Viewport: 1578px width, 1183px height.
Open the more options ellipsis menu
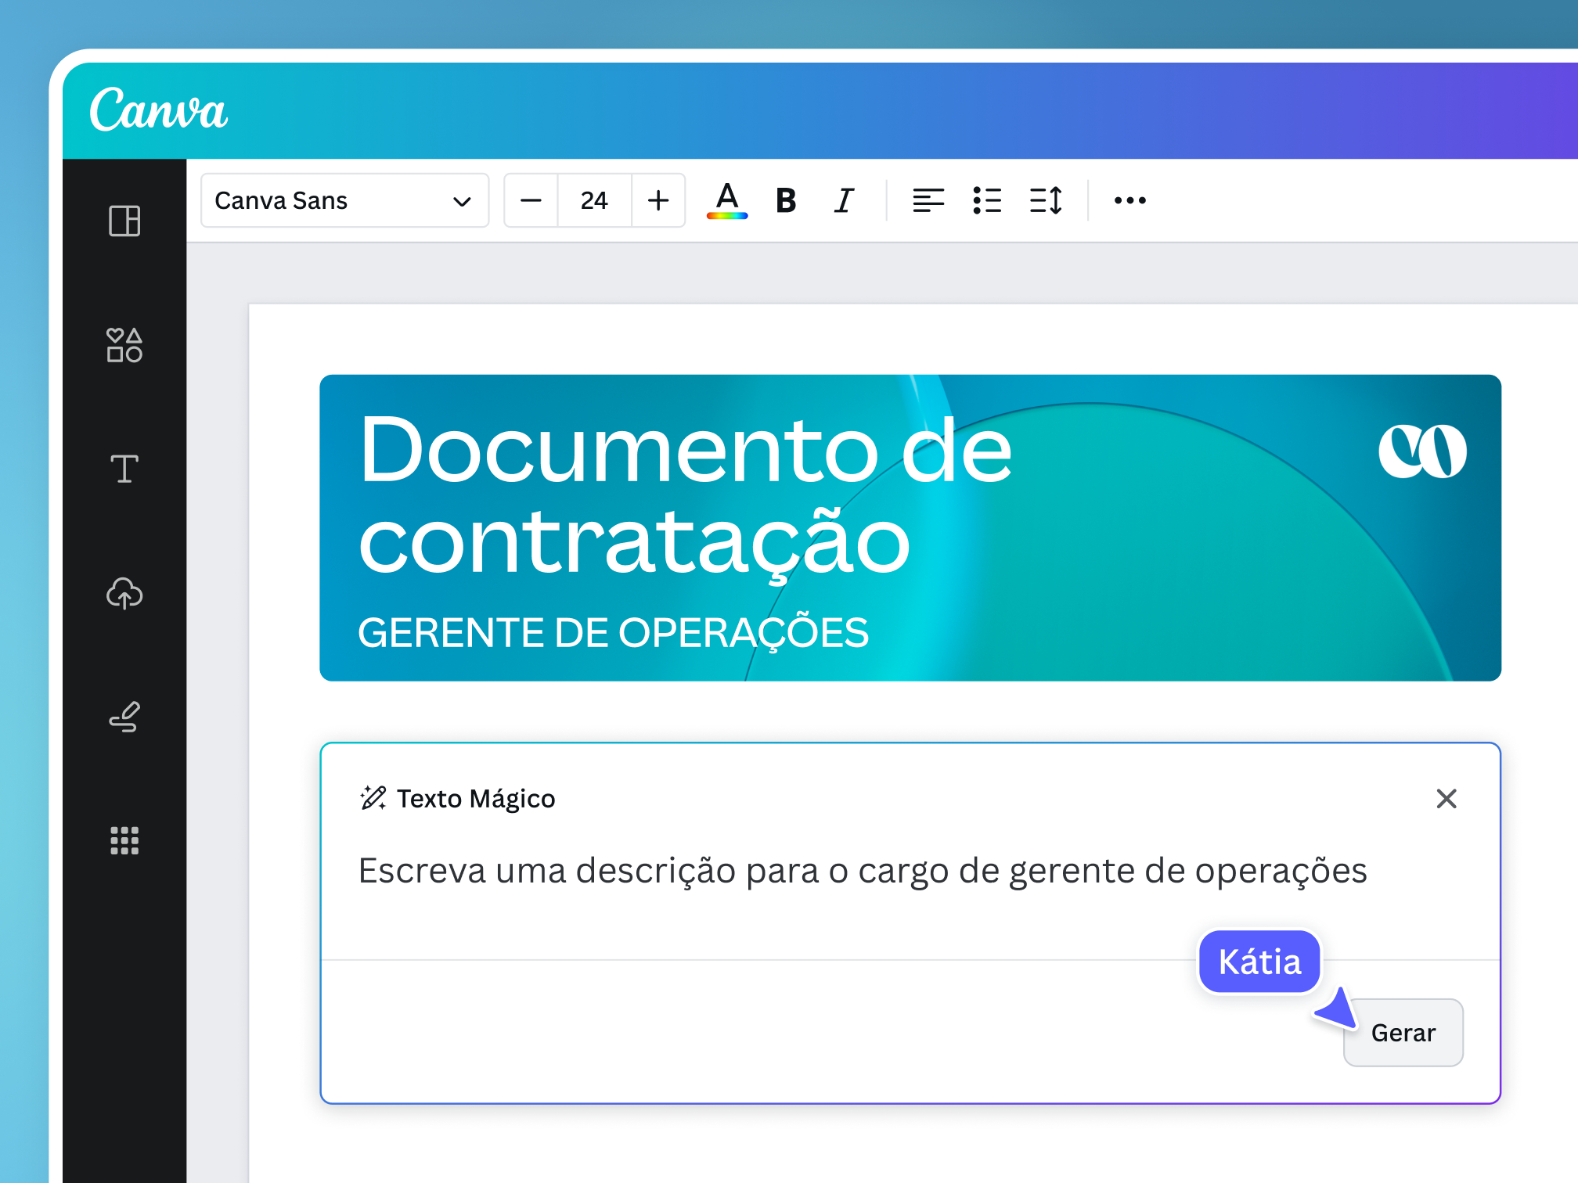[1129, 200]
